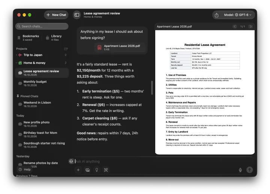Click the image gallery icon below the input
Viewport: 270px width, 194px height.
tap(87, 170)
